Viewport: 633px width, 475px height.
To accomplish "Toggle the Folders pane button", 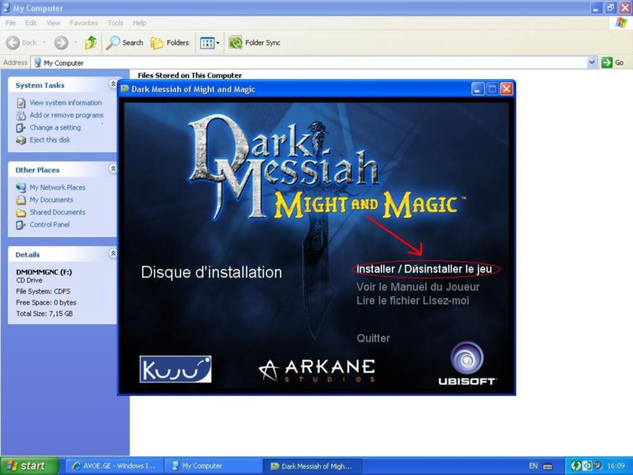I will [170, 42].
